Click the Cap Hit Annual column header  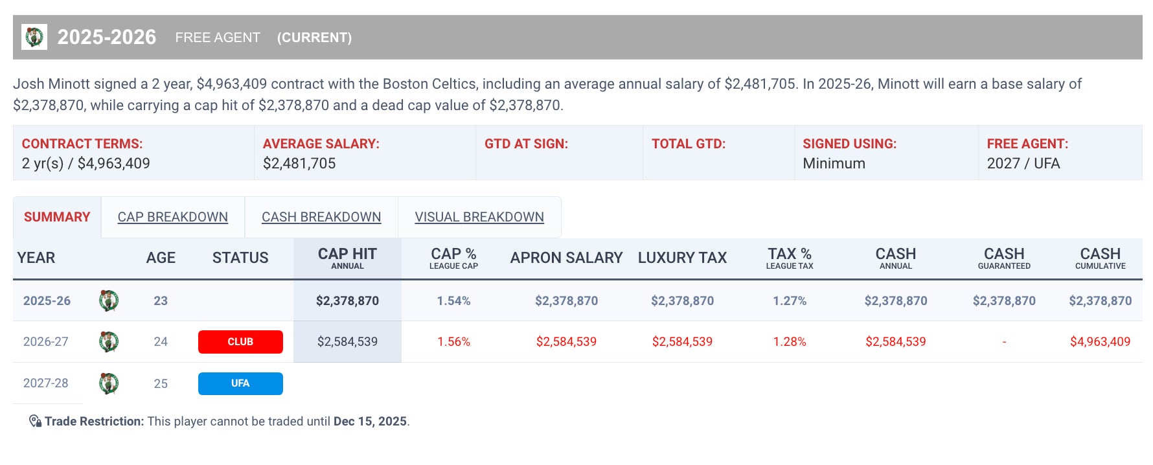[x=347, y=258]
